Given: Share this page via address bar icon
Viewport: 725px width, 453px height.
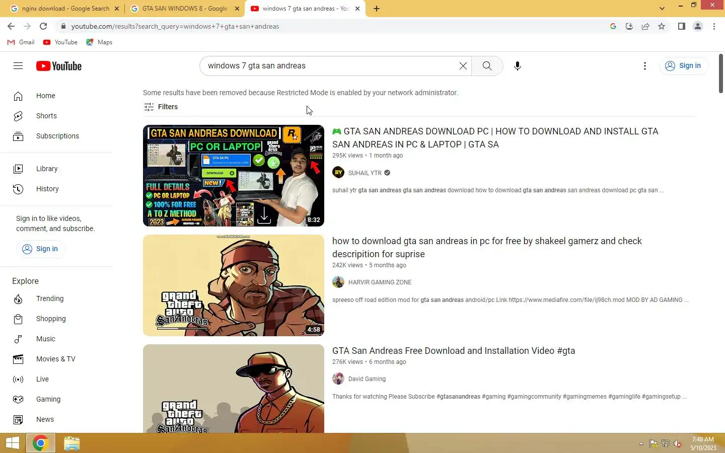Looking at the screenshot, I should (x=645, y=26).
